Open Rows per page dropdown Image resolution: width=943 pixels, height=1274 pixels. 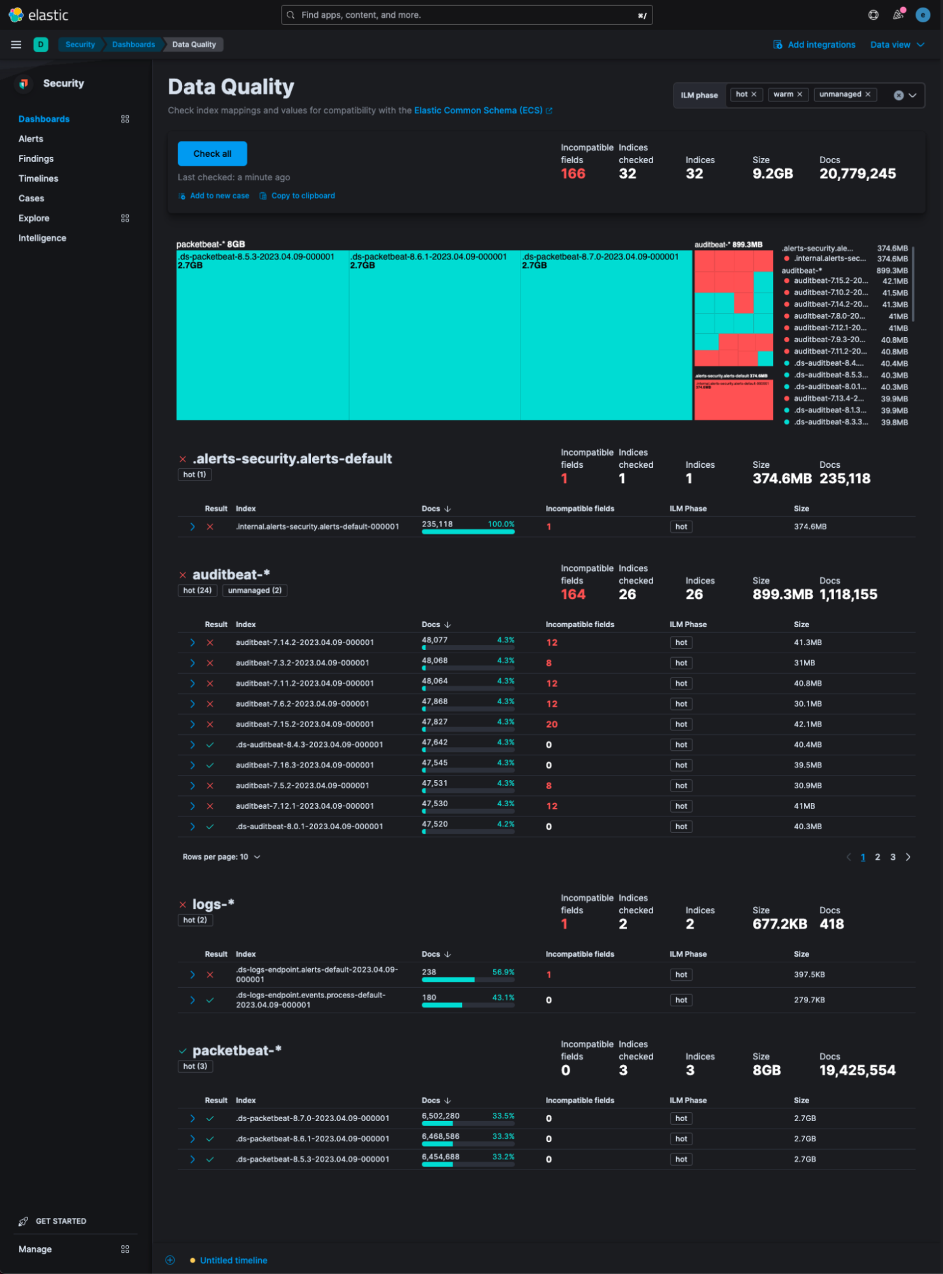click(221, 857)
